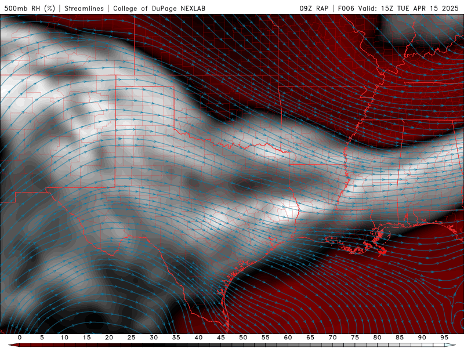This screenshot has height=348, width=464.
Task: Select the "09Z RAP" model run label
Action: [314, 8]
